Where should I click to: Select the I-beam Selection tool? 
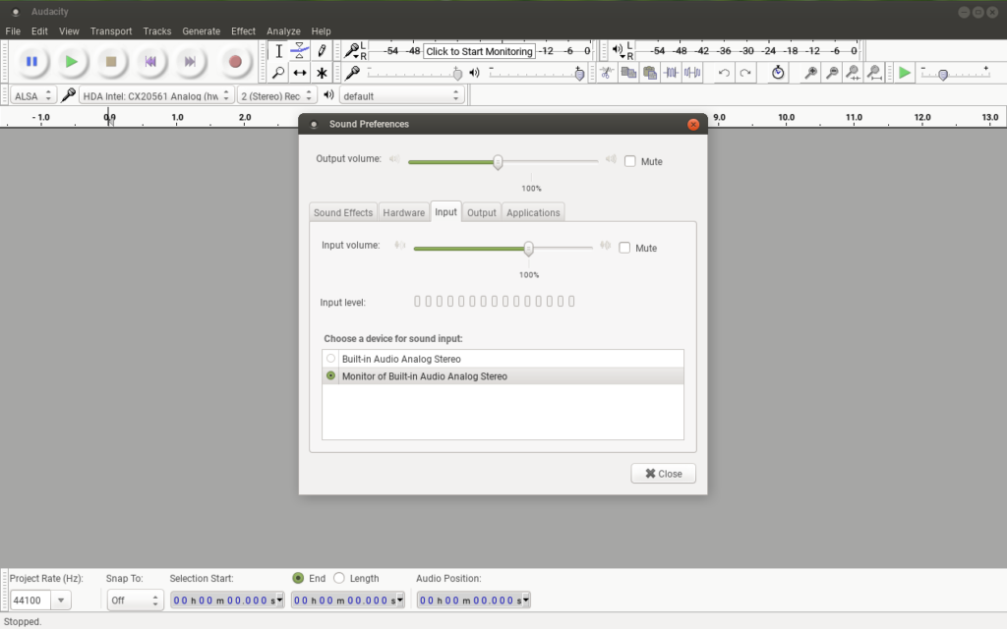pyautogui.click(x=278, y=51)
